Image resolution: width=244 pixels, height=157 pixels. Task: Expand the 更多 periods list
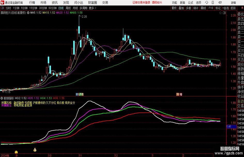click(x=92, y=8)
